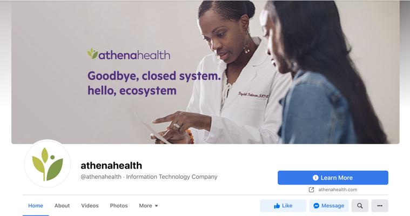Click the external link icon beside athenahealth.com
The image size is (410, 216).
coord(311,190)
